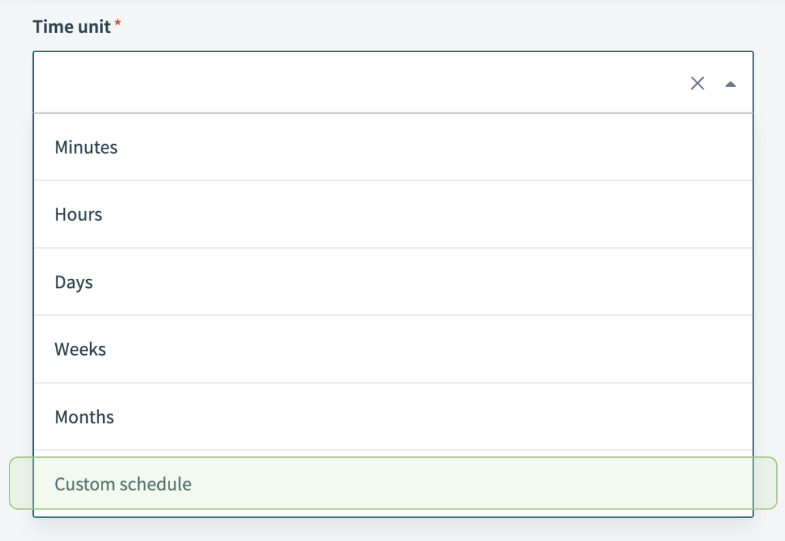Select Months from the time unit list

tap(84, 416)
